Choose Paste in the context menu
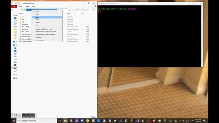Image resolution: width=219 pixels, height=123 pixels. point(47,20)
